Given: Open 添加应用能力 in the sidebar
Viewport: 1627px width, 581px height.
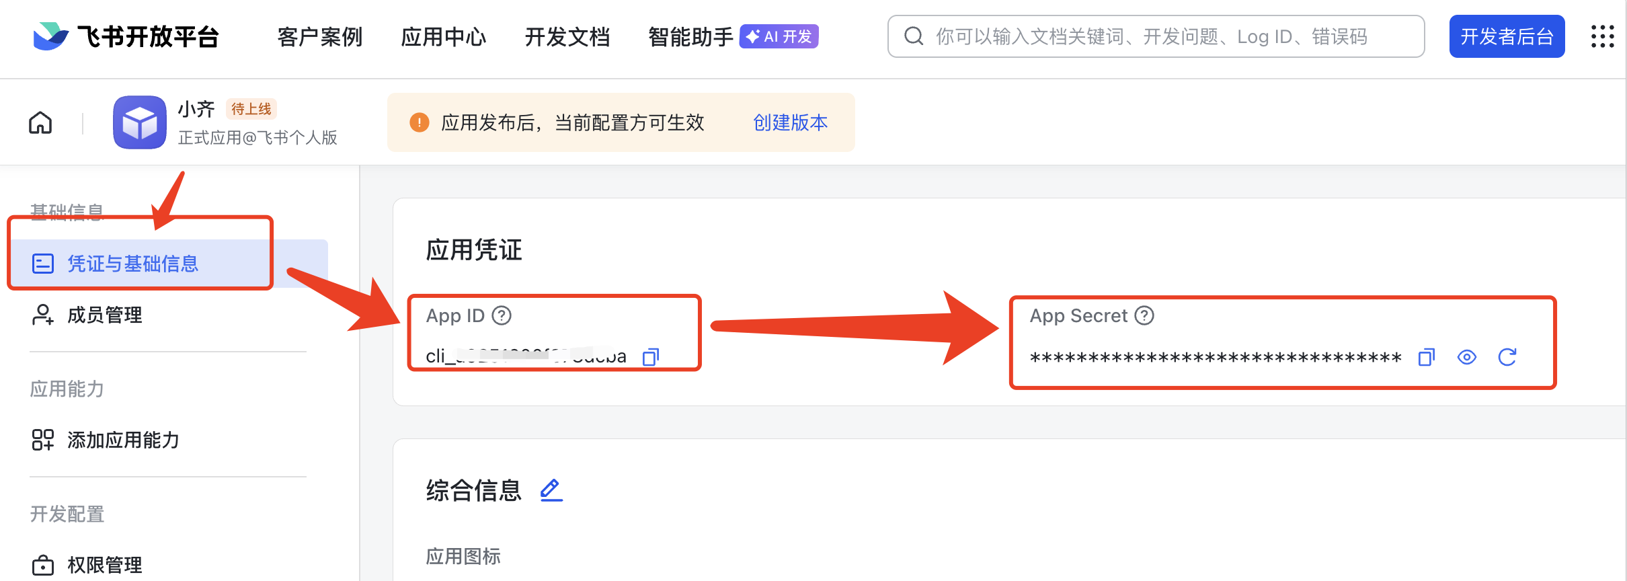Looking at the screenshot, I should pos(106,440).
